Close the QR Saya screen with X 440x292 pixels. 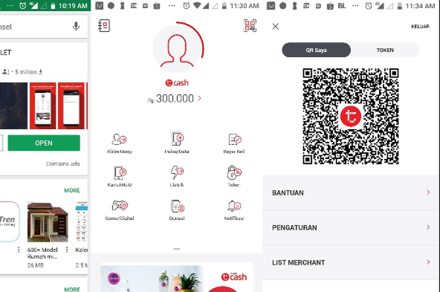pyautogui.click(x=275, y=26)
